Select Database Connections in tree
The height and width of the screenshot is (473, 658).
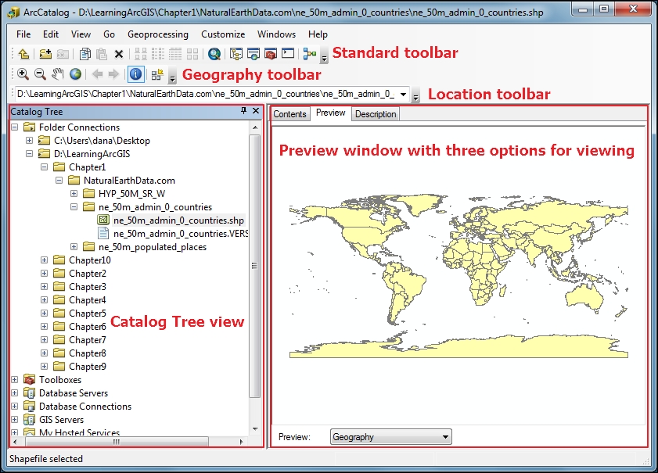click(85, 407)
